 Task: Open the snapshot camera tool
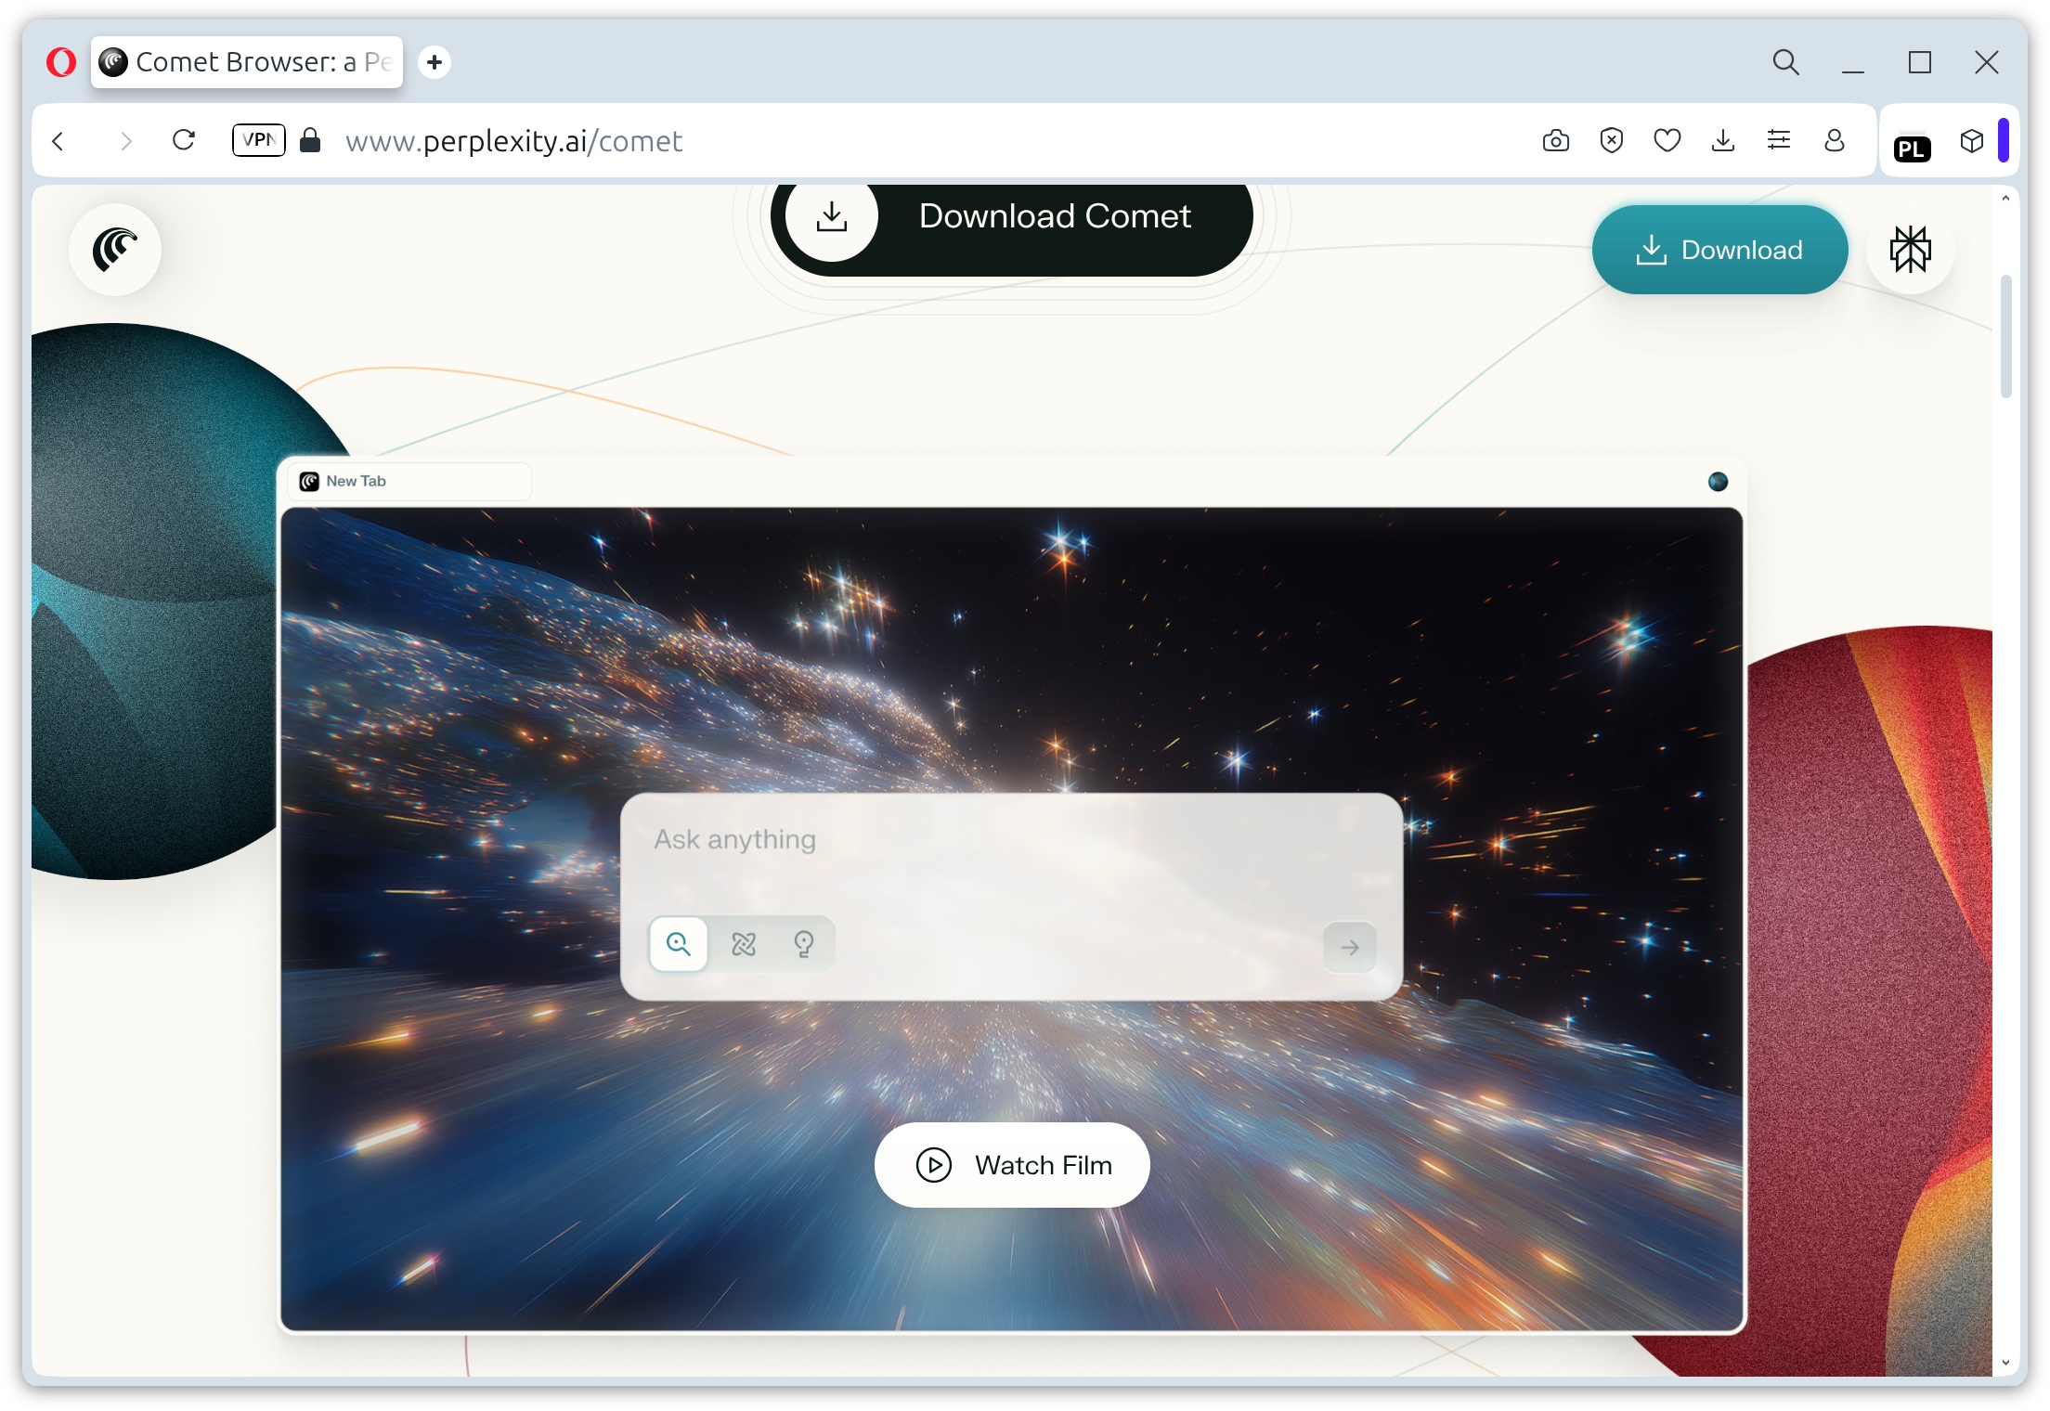pos(1556,140)
